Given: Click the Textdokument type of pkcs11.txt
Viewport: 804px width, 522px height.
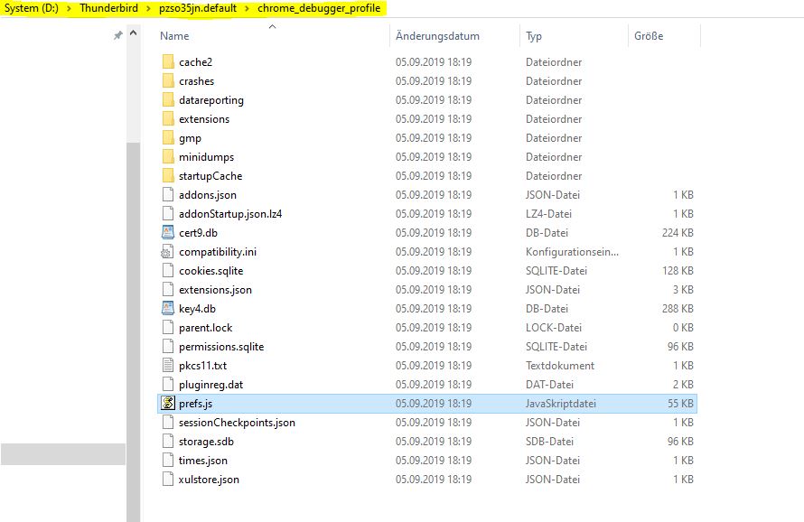Looking at the screenshot, I should click(x=560, y=366).
